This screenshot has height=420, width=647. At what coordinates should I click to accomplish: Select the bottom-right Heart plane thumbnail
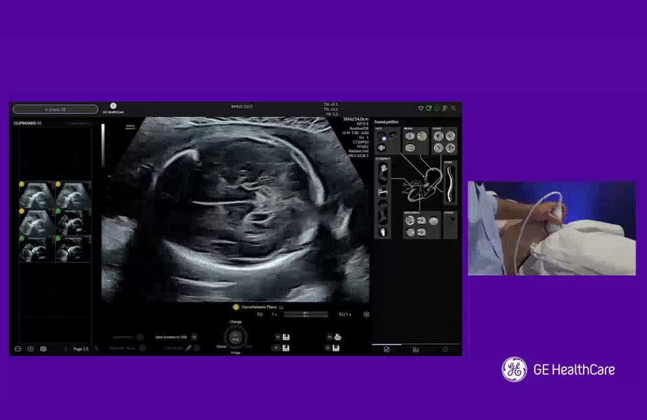click(x=450, y=147)
